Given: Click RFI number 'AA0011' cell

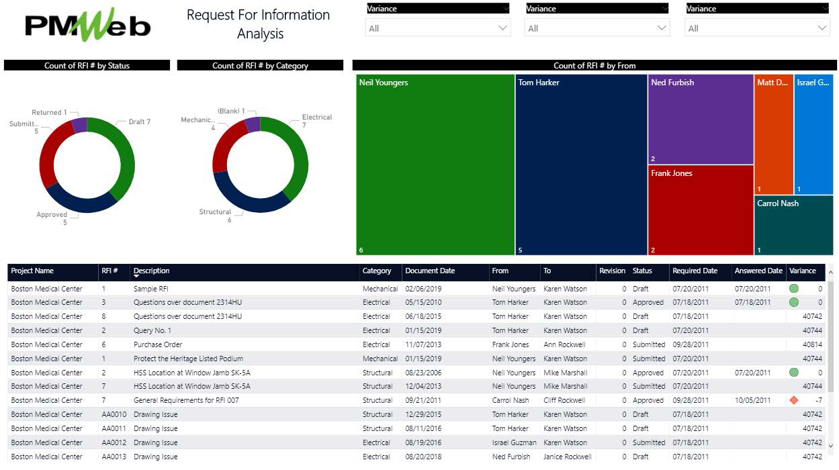Looking at the screenshot, I should (114, 428).
